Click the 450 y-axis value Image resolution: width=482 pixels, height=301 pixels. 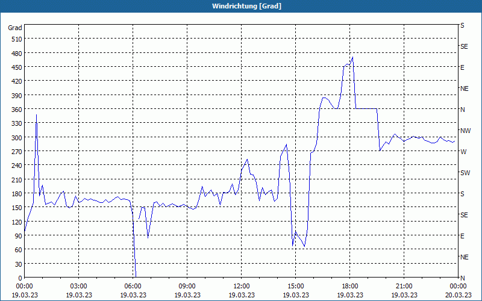coord(17,67)
